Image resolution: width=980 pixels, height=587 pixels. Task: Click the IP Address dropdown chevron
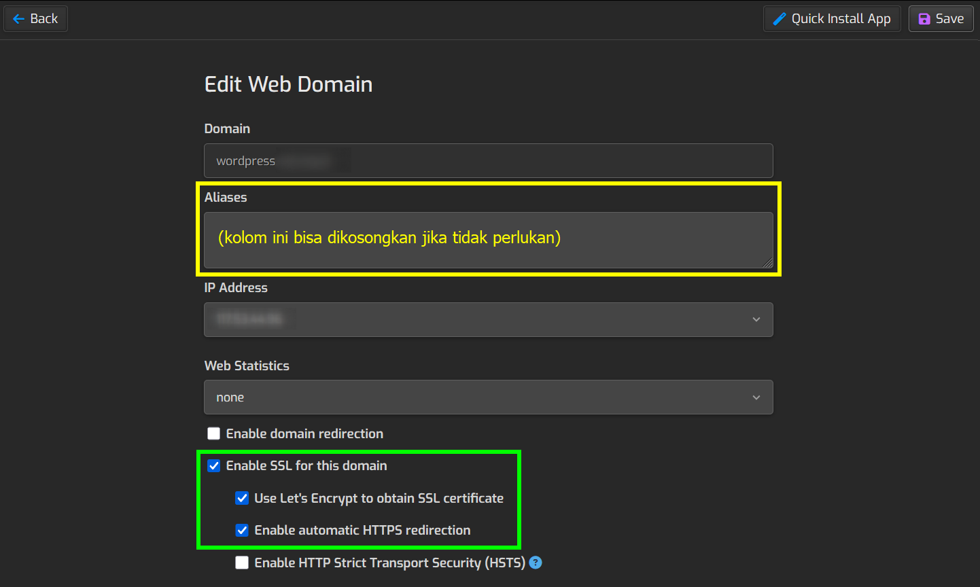756,319
